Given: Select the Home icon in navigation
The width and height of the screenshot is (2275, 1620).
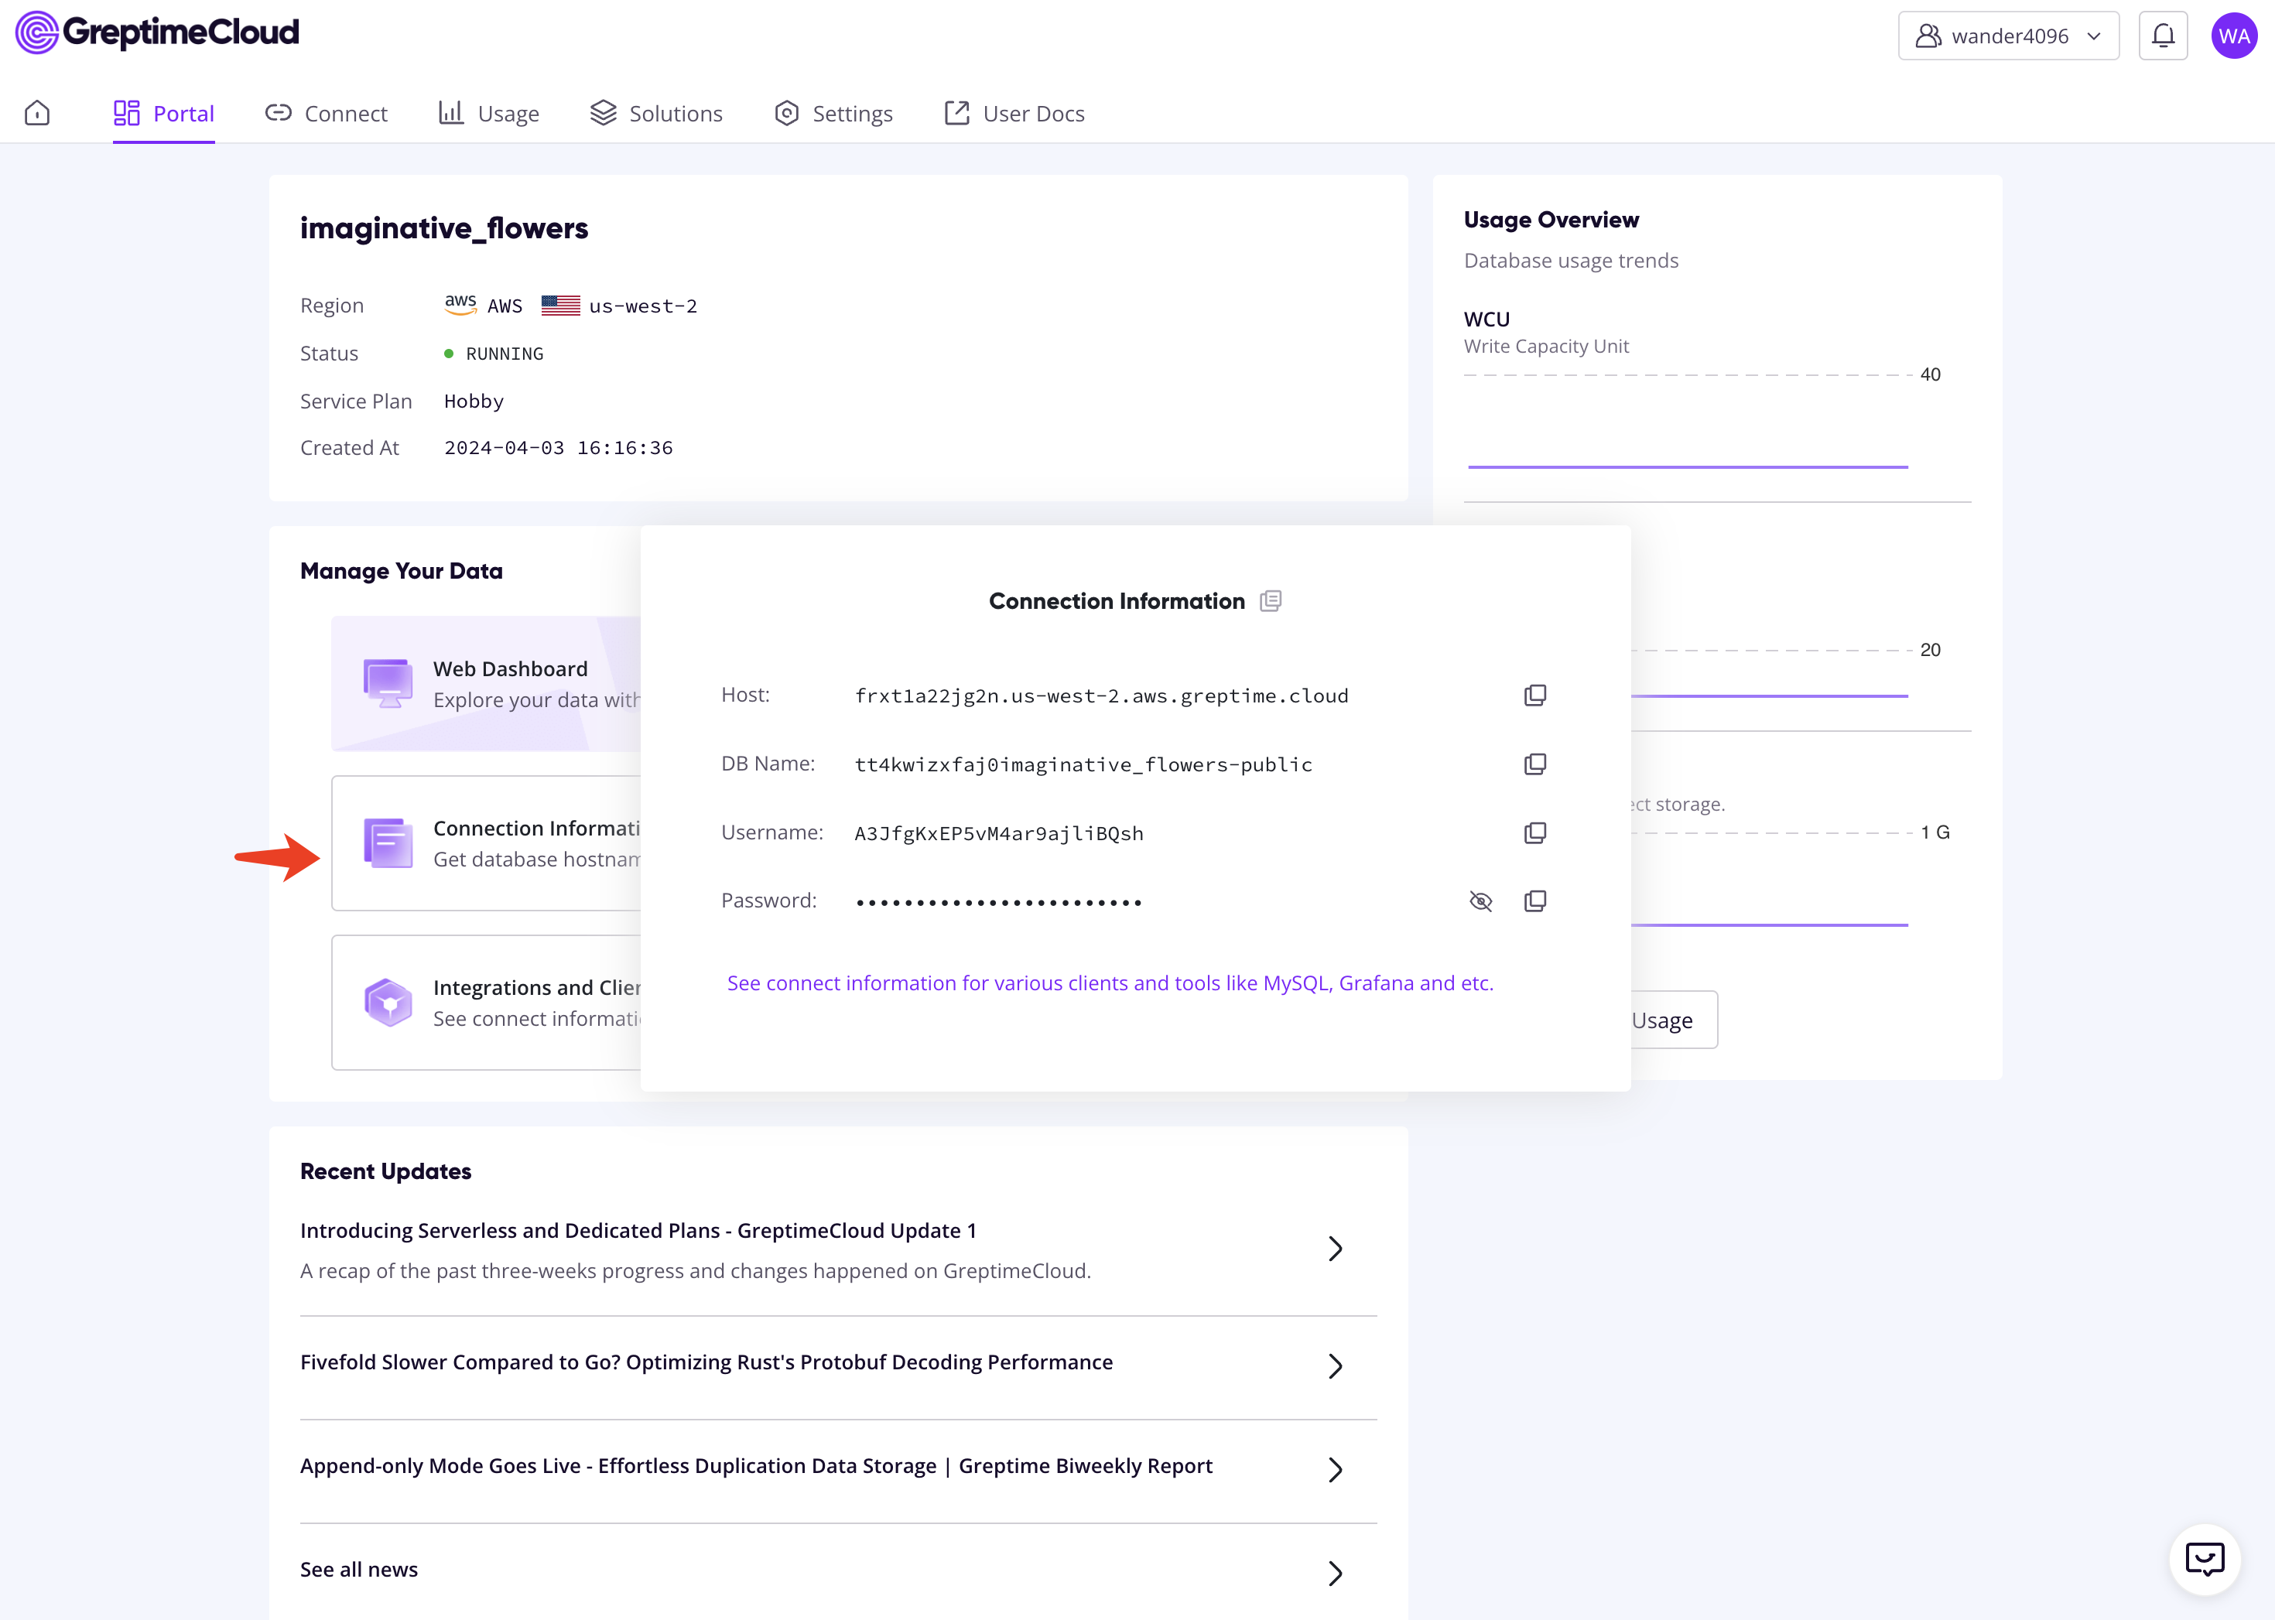Looking at the screenshot, I should click(x=37, y=113).
